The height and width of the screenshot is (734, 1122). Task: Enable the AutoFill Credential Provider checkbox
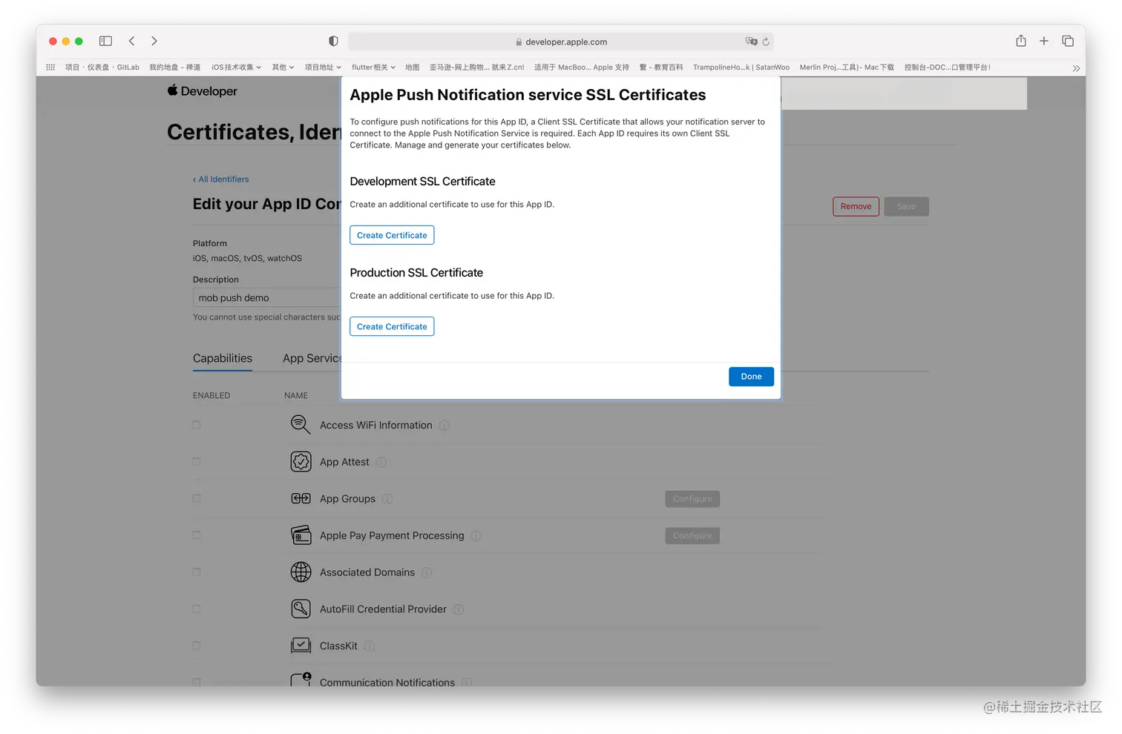197,609
